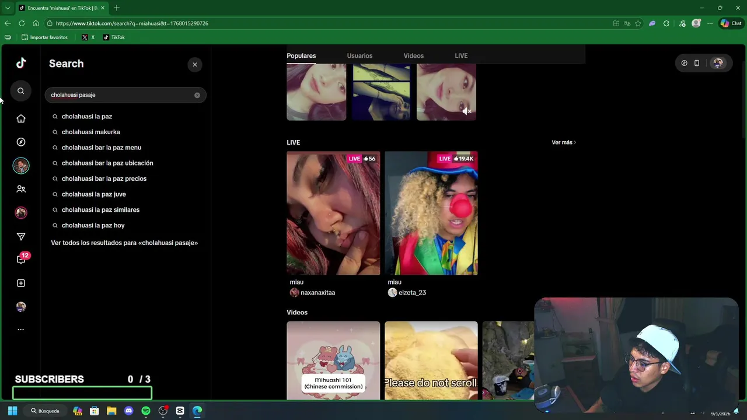747x420 pixels.
Task: Open the TikTok bookmark in favorites bar
Action: (x=114, y=37)
